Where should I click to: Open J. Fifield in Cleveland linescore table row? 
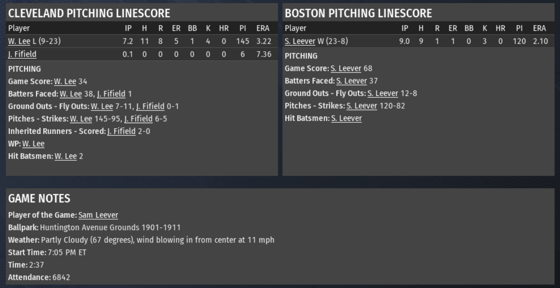(x=22, y=54)
